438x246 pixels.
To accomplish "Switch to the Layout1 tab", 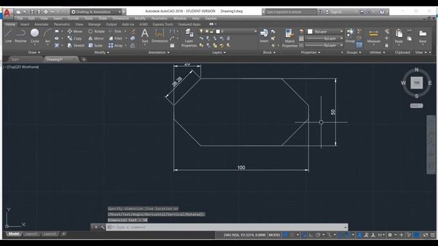I will (x=31, y=234).
